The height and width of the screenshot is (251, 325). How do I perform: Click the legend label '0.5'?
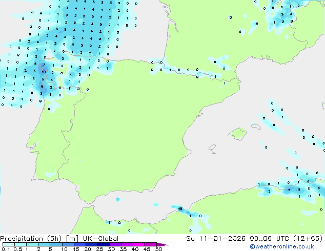18,249
